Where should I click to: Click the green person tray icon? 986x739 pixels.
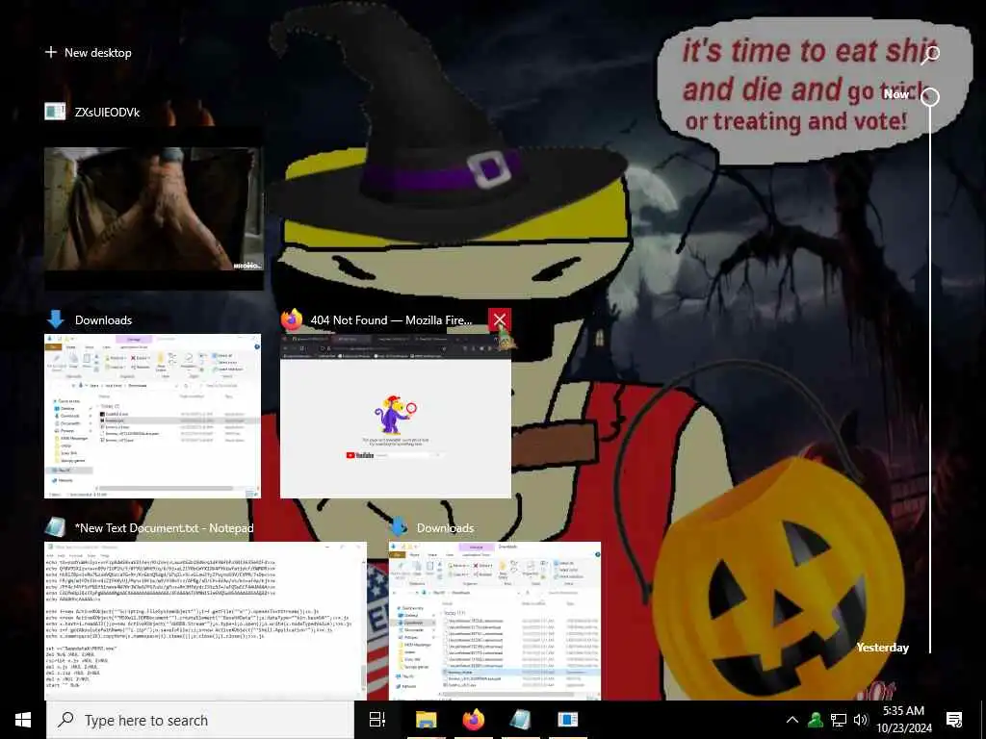[x=816, y=720]
